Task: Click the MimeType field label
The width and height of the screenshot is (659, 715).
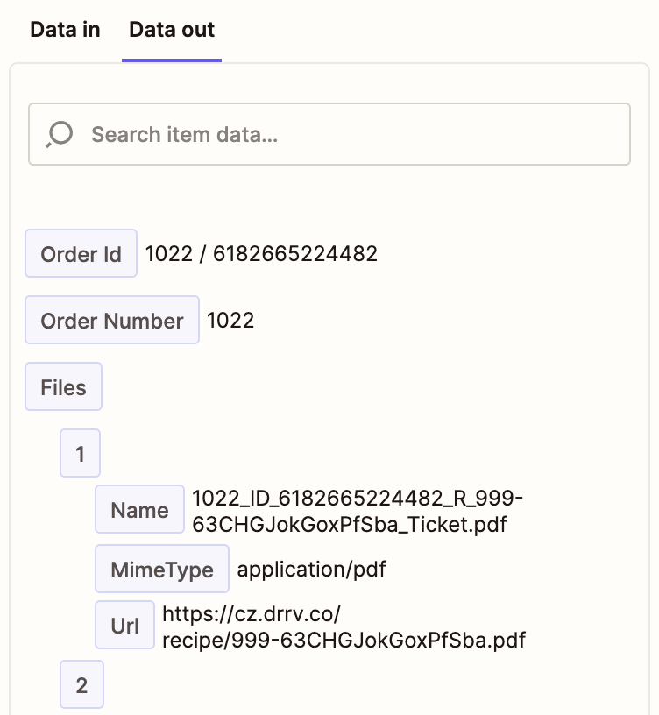Action: pos(162,570)
